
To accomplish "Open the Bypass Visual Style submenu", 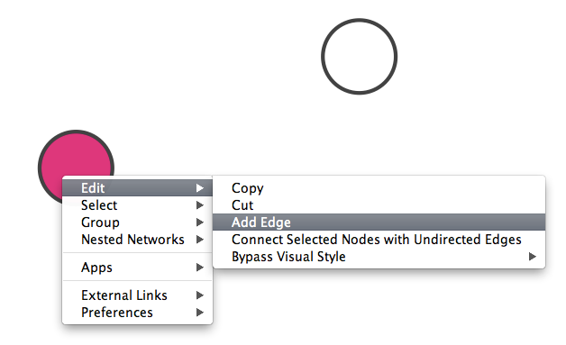I will click(379, 257).
